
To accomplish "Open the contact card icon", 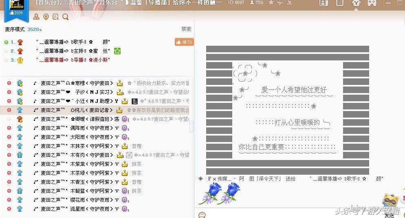I will (x=324, y=3).
